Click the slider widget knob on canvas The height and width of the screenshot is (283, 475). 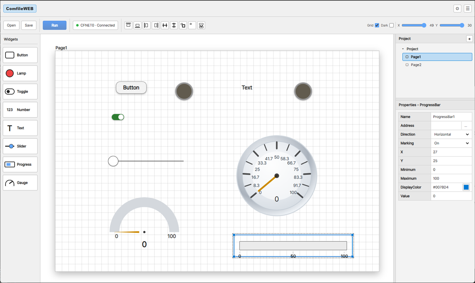point(113,161)
